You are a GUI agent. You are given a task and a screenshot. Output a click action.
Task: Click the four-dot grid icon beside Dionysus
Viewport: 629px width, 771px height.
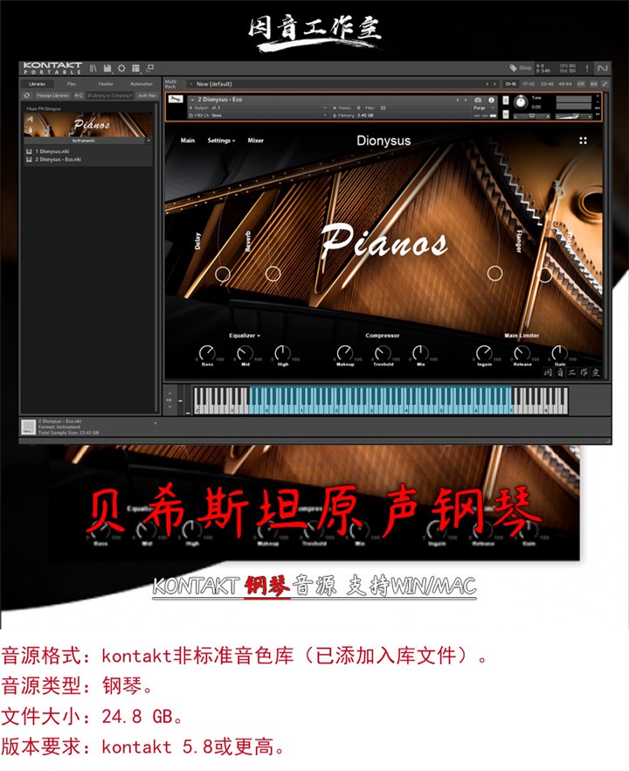point(584,141)
